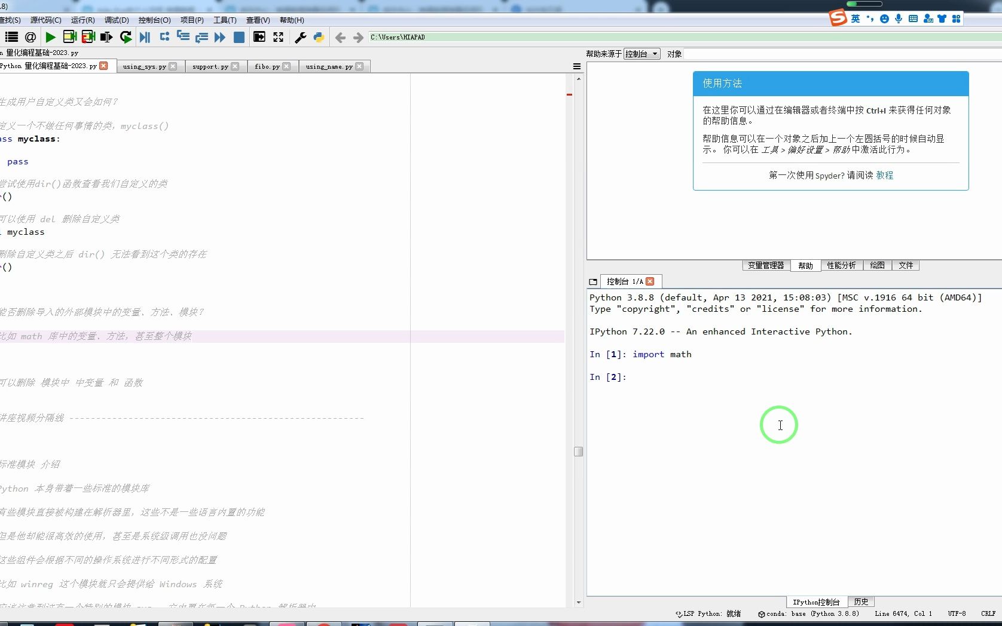The image size is (1002, 626).
Task: Open the 帮助来源于 控制台 dropdown
Action: click(x=641, y=54)
